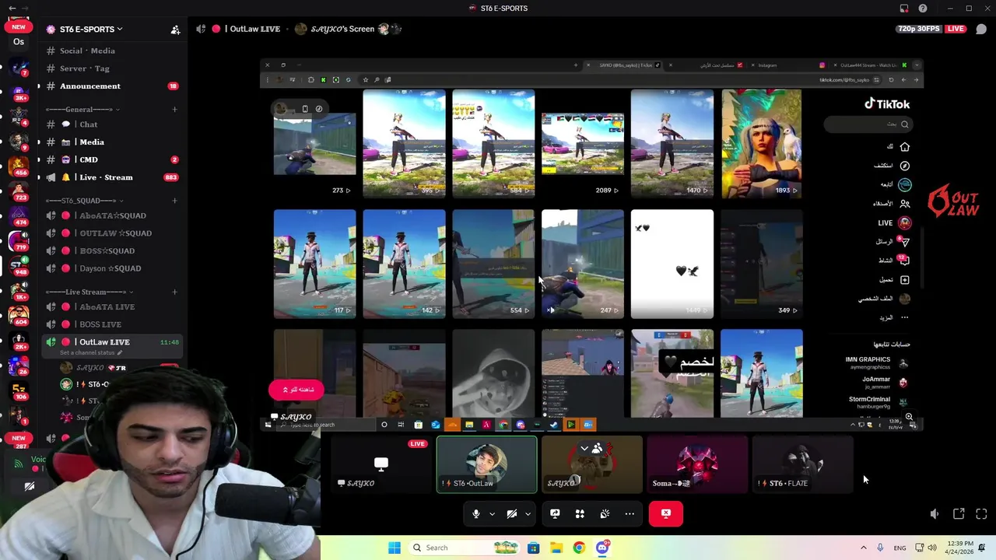Open the Media text channel
This screenshot has width=996, height=560.
[x=112, y=142]
